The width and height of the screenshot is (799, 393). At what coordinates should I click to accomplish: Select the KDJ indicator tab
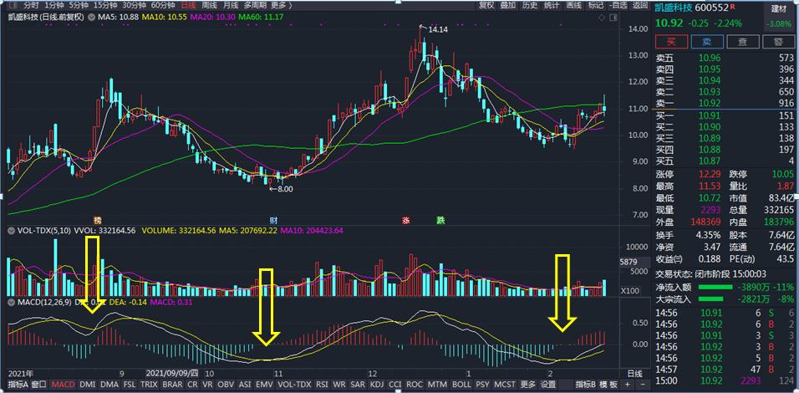click(x=376, y=384)
